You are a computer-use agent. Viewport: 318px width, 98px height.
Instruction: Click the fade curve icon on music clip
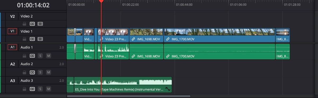[168, 89]
